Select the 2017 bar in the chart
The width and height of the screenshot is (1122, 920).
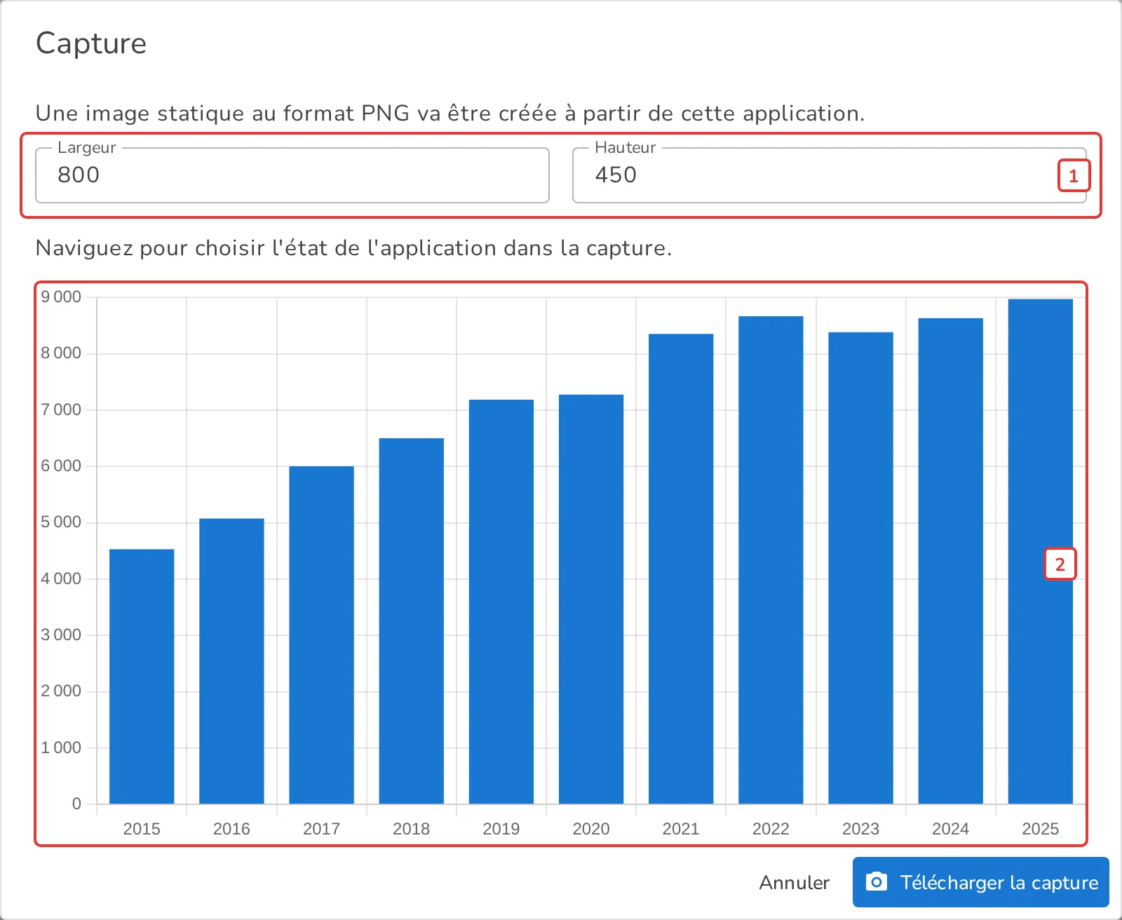pyautogui.click(x=321, y=635)
